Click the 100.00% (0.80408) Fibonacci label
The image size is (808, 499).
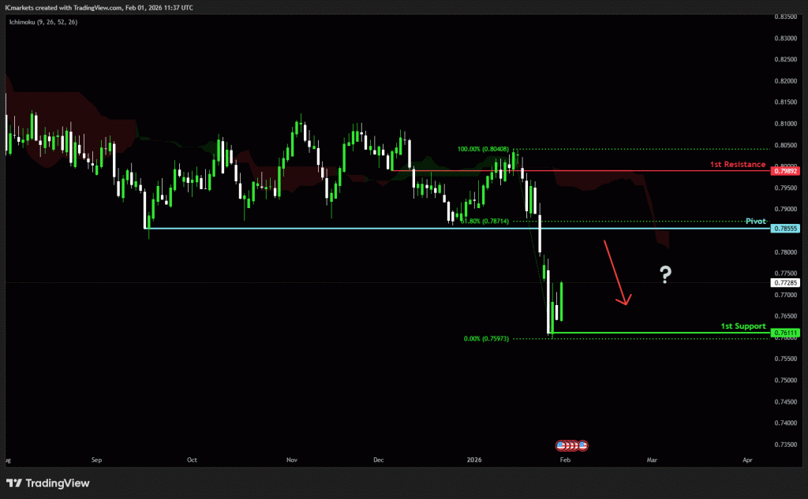click(x=482, y=148)
